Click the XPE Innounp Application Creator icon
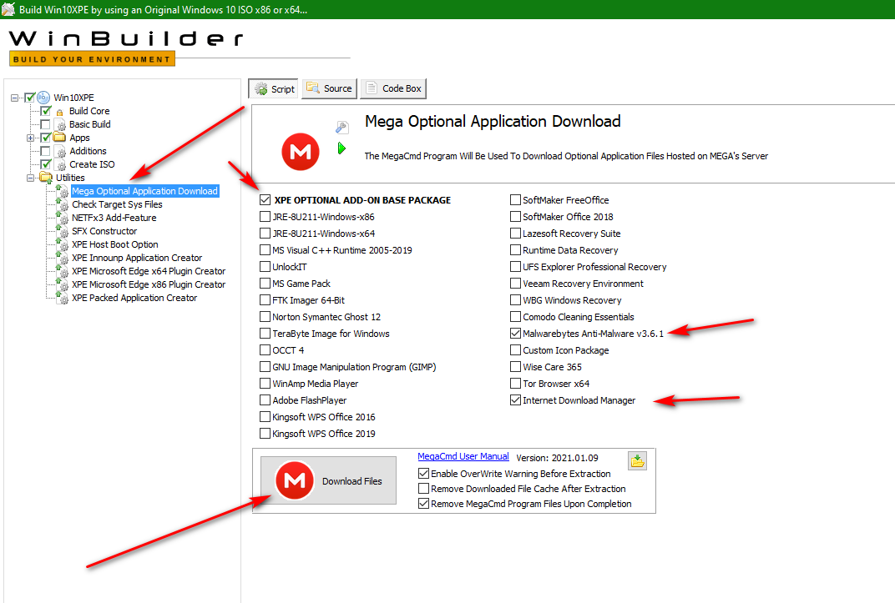This screenshot has width=895, height=603. click(63, 259)
